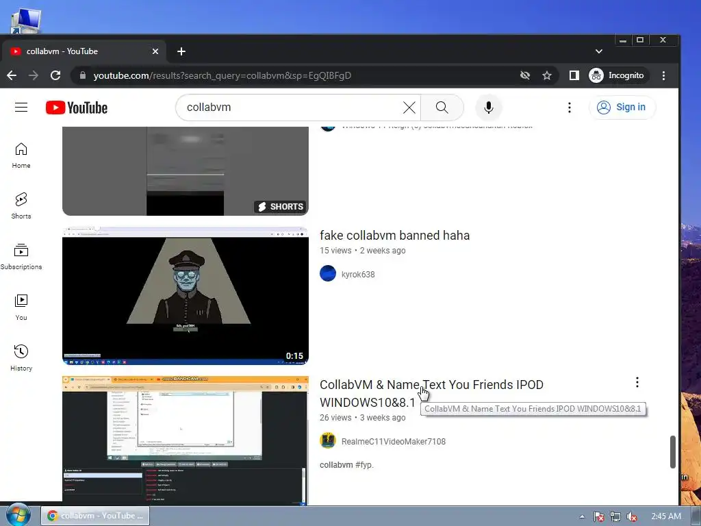
Task: Open the network tray icon
Action: point(615,516)
